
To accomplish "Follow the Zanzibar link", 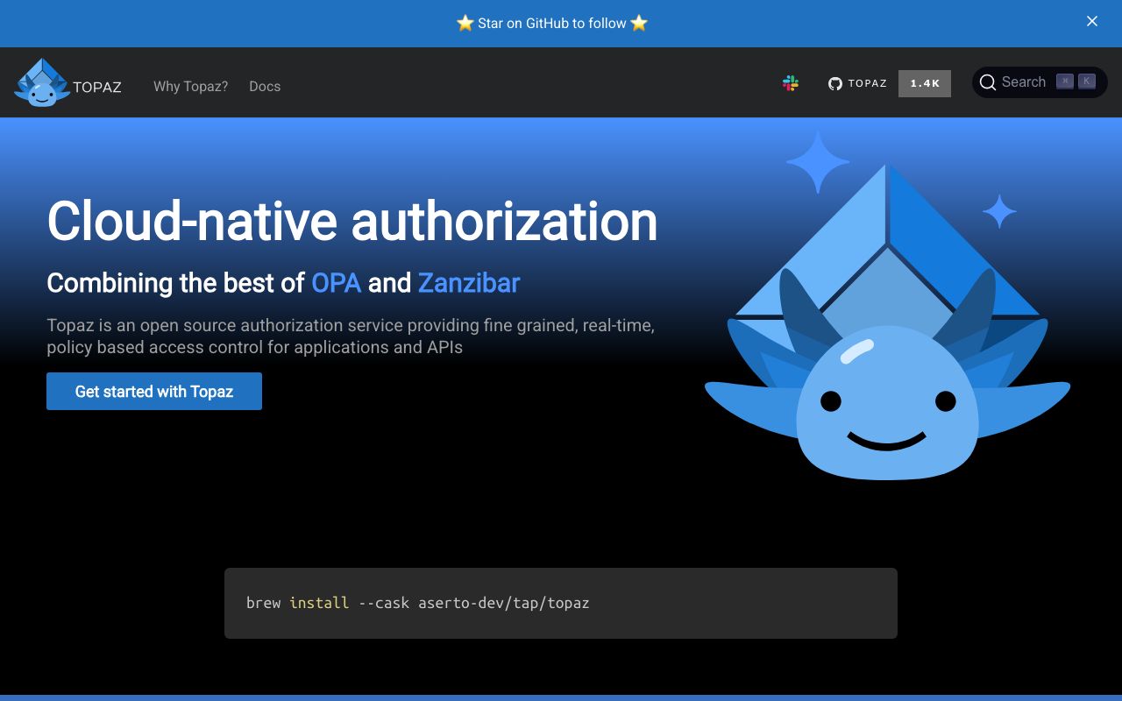I will pyautogui.click(x=469, y=283).
